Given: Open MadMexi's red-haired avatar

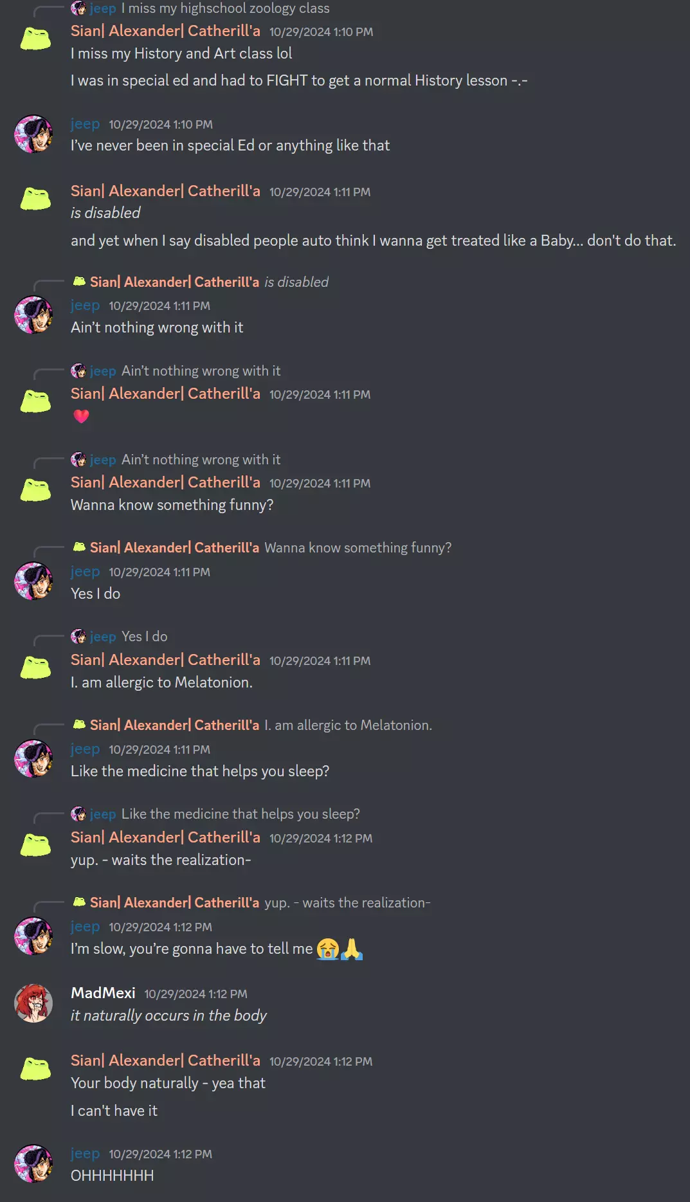Looking at the screenshot, I should (33, 1003).
